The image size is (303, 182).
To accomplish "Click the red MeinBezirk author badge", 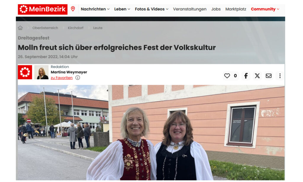I will 25,72.
